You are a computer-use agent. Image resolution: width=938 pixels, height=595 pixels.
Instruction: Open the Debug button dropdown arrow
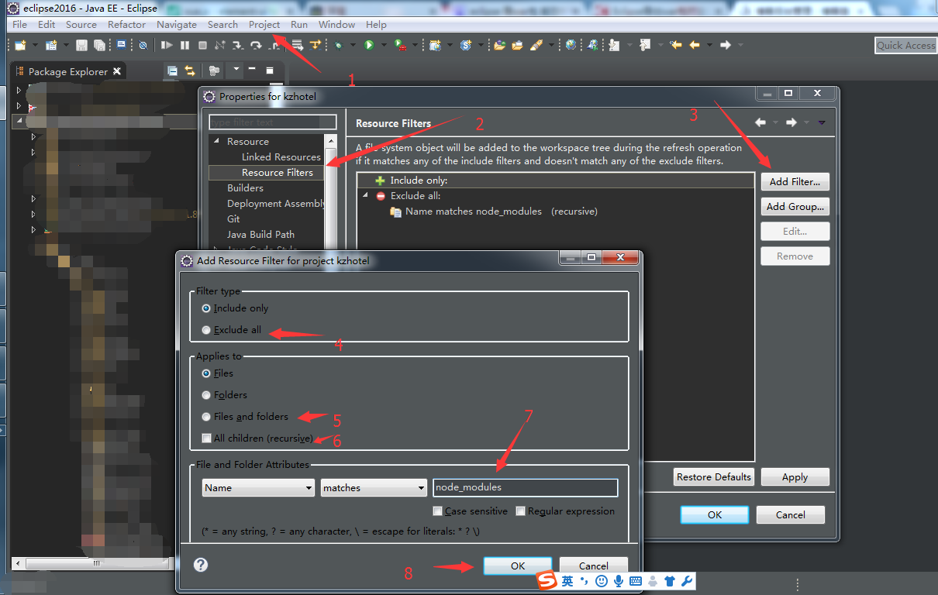point(353,45)
